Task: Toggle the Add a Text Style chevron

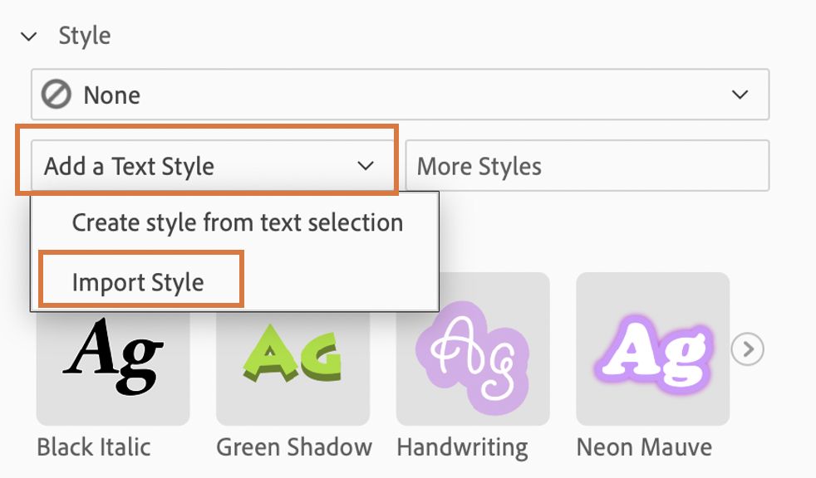Action: tap(366, 166)
